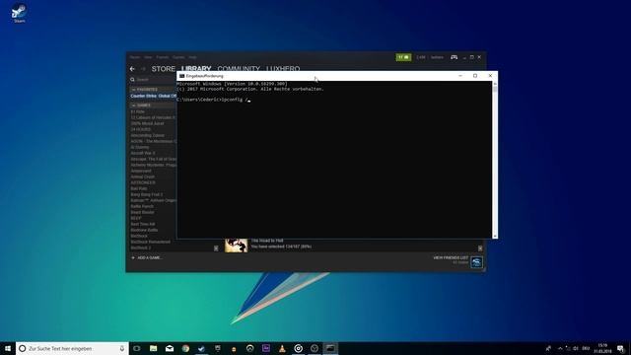Screen dimensions: 631x355
Task: Click the Command Prompt scrollbar up arrow
Action: pyautogui.click(x=495, y=83)
